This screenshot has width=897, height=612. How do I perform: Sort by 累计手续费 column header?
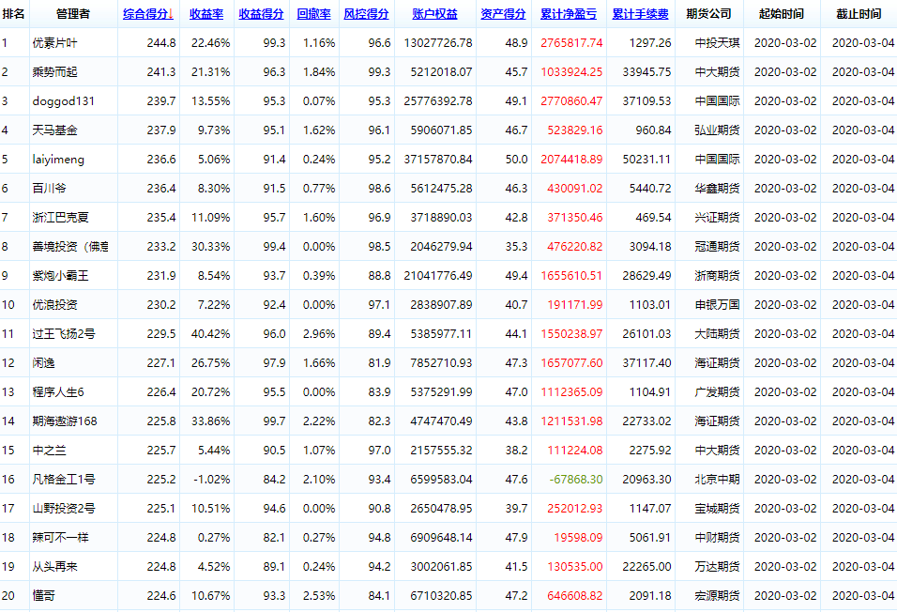pyautogui.click(x=640, y=14)
